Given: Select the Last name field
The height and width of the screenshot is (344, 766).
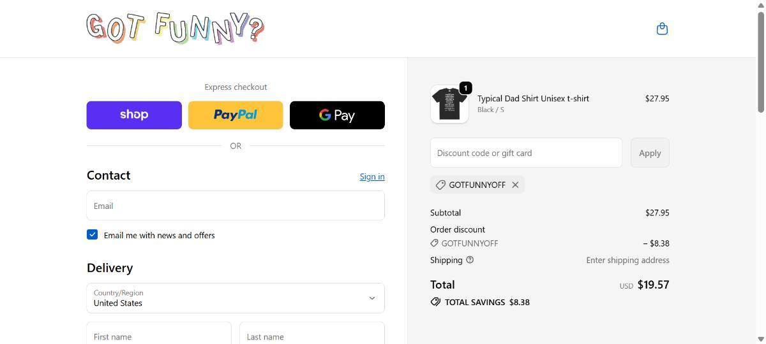Looking at the screenshot, I should pos(312,336).
